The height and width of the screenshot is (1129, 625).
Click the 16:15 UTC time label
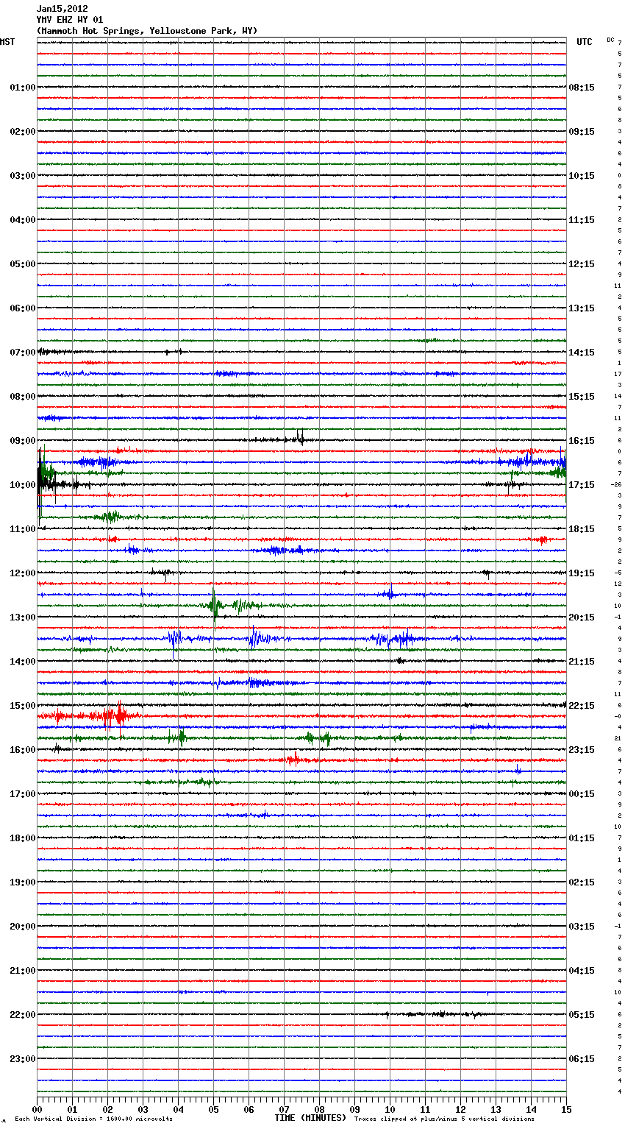tap(582, 441)
